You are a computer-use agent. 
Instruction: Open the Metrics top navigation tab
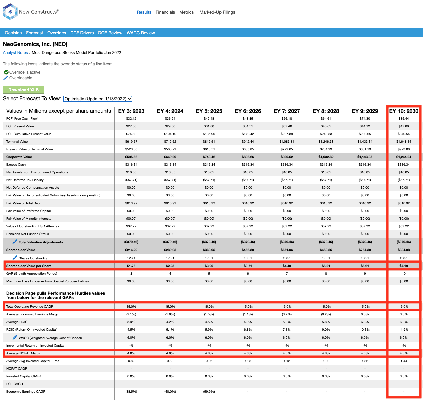[186, 12]
